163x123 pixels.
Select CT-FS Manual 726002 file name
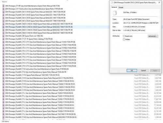40,84
